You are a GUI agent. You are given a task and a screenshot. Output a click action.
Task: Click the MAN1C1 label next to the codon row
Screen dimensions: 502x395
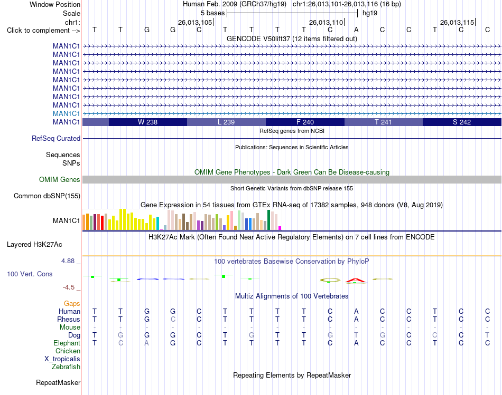66,122
